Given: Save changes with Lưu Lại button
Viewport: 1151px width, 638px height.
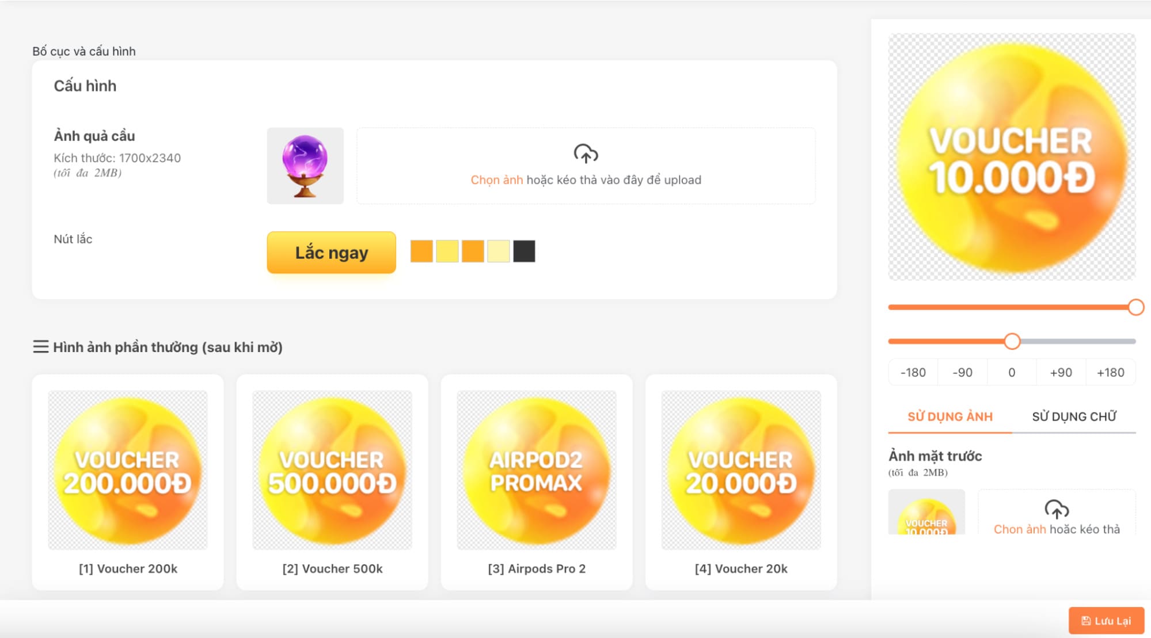Looking at the screenshot, I should (x=1106, y=621).
